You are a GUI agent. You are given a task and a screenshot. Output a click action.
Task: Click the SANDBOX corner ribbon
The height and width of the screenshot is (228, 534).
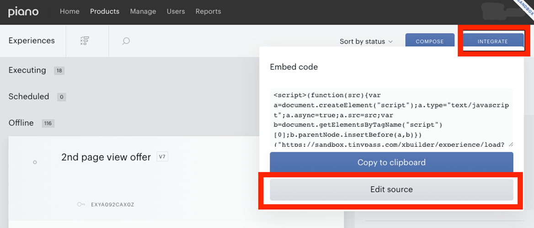[x=525, y=7]
